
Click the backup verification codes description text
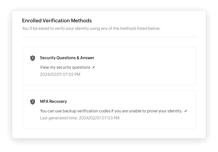point(111,111)
